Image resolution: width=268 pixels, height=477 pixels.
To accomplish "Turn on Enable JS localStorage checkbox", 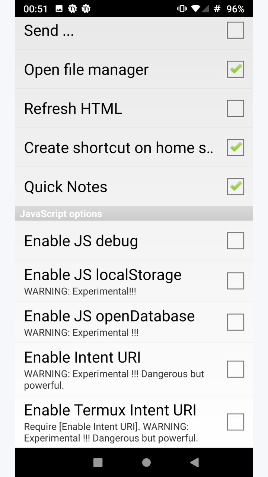I will 236,281.
